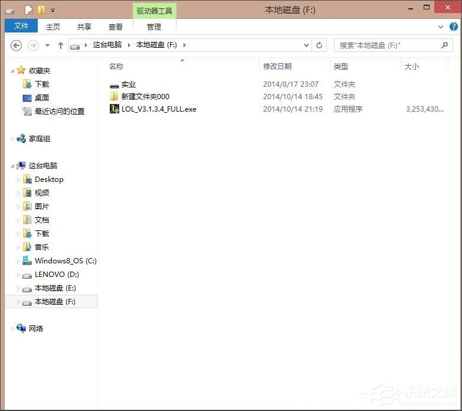This screenshot has width=462, height=411.
Task: Open 最近访问的位置 recent places
Action: point(59,111)
